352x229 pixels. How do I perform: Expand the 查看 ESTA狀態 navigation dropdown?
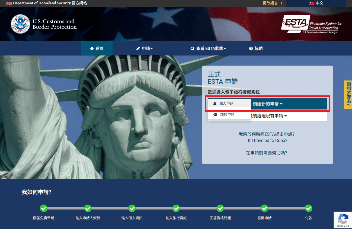coord(208,49)
